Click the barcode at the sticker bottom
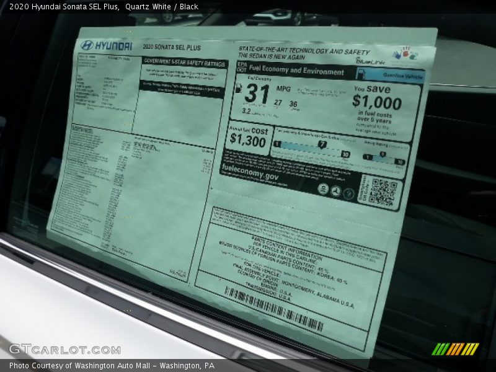 click(273, 308)
